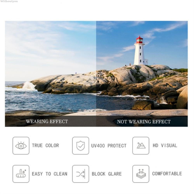Select the BLOCK GLARE label text

click(107, 174)
